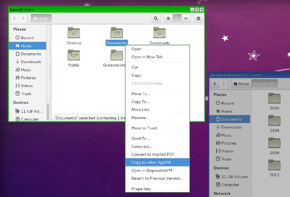Select Copy to other AppVM

152,163
